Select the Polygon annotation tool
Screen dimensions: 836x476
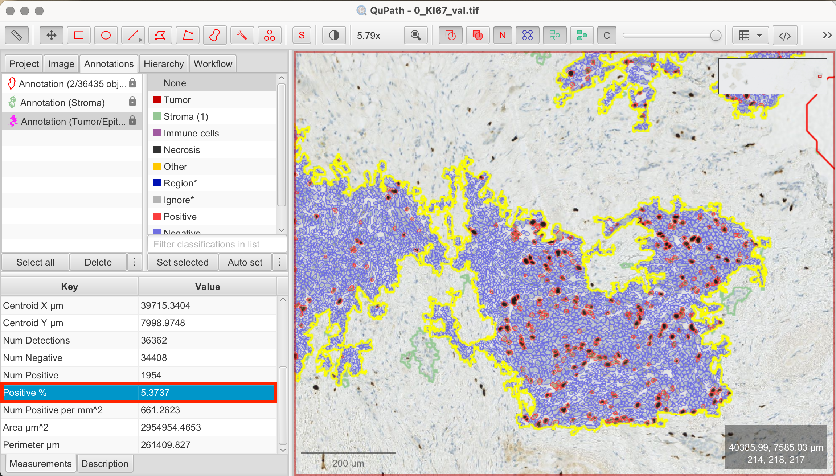click(160, 35)
